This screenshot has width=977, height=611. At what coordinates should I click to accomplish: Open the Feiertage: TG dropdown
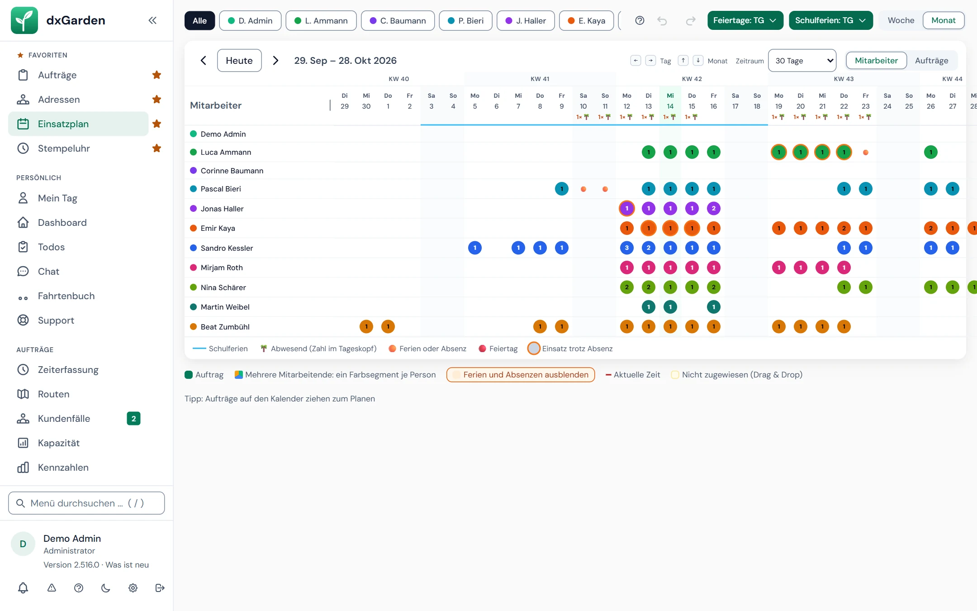tap(745, 20)
